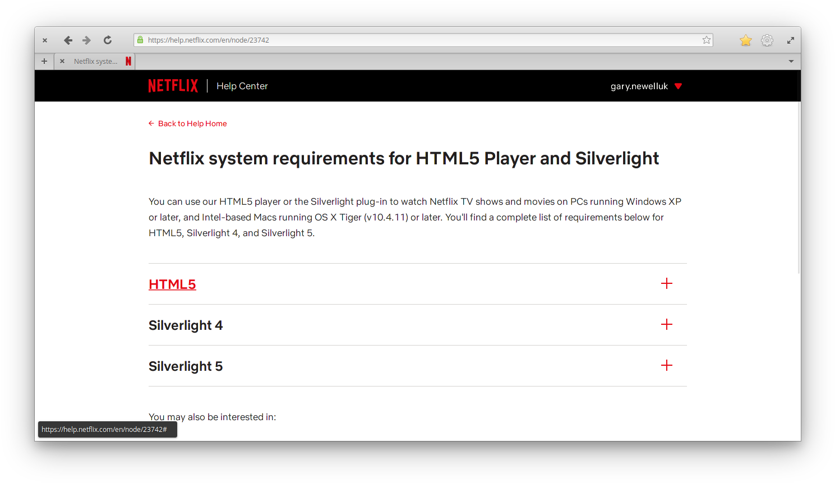Click the stop loading X icon

(45, 40)
